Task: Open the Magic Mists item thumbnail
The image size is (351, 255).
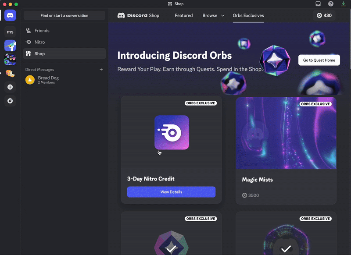Action: click(x=286, y=133)
